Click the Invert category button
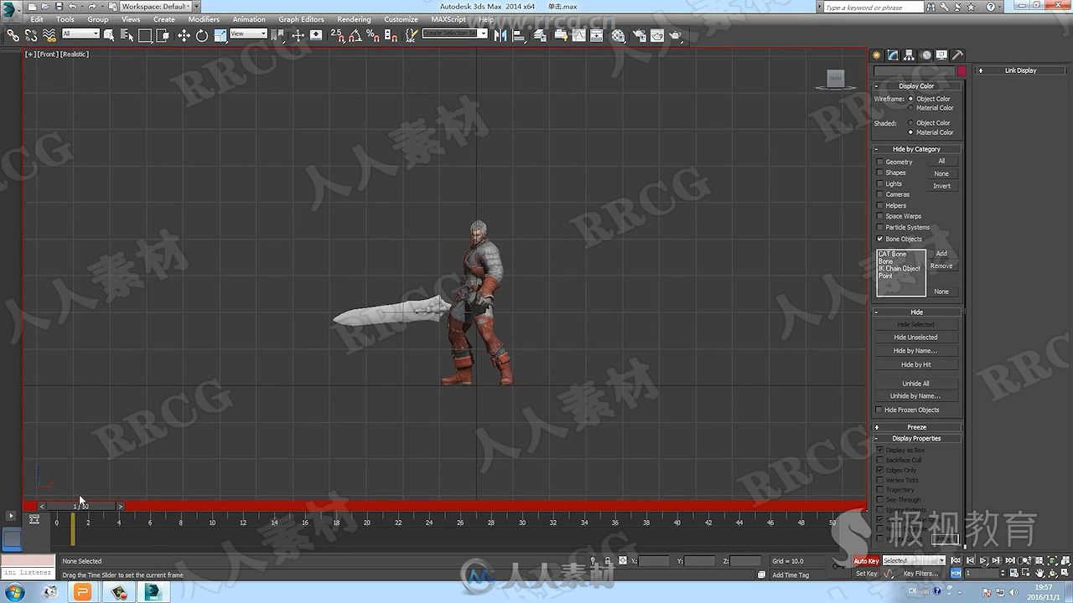The width and height of the screenshot is (1073, 603). (x=941, y=186)
